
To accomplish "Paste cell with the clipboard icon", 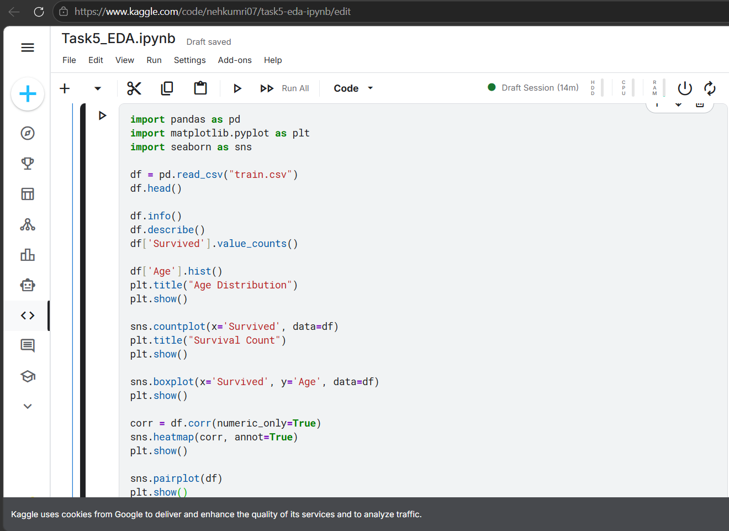I will coord(200,88).
